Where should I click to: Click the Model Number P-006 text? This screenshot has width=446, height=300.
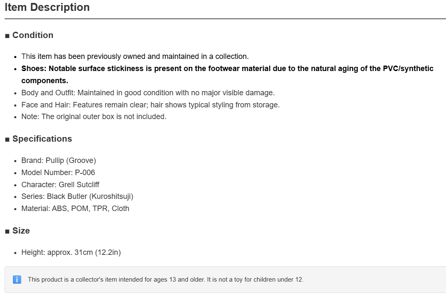coord(58,173)
